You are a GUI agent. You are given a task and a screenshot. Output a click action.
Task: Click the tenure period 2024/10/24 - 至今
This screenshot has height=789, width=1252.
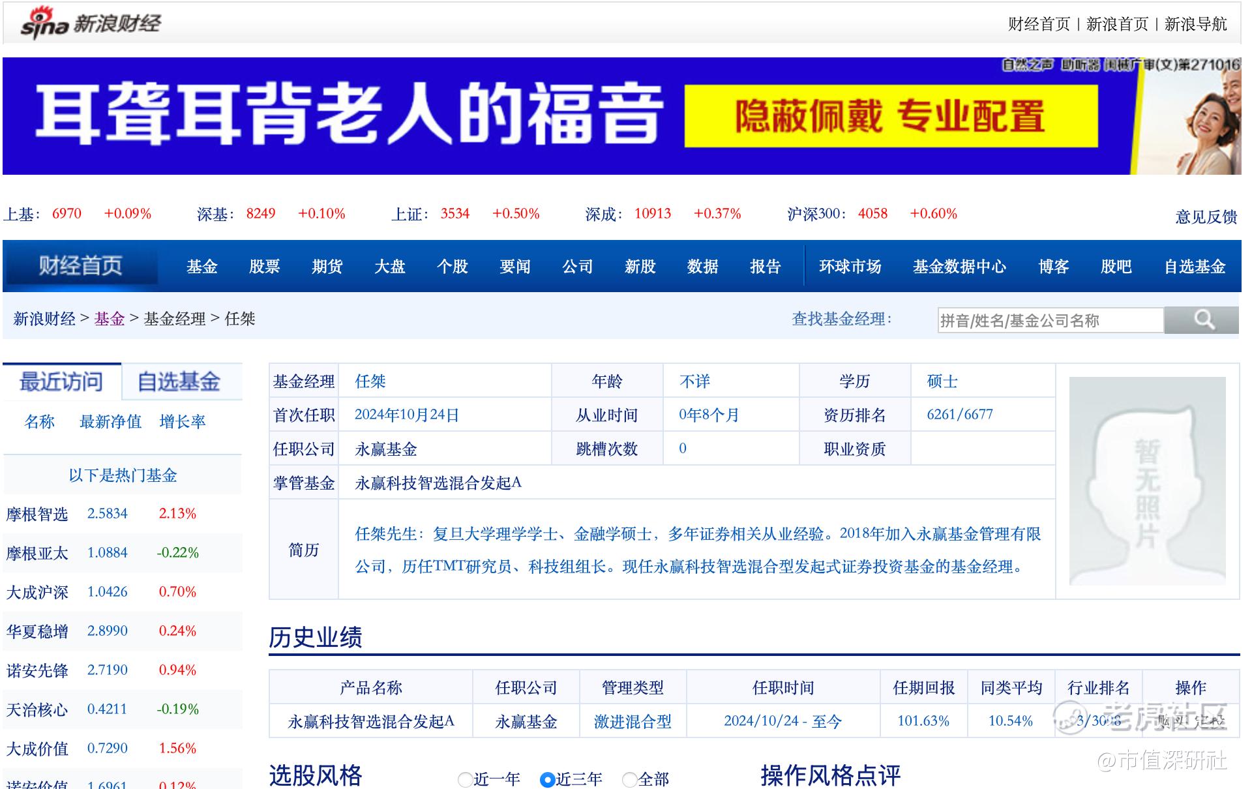pyautogui.click(x=783, y=721)
